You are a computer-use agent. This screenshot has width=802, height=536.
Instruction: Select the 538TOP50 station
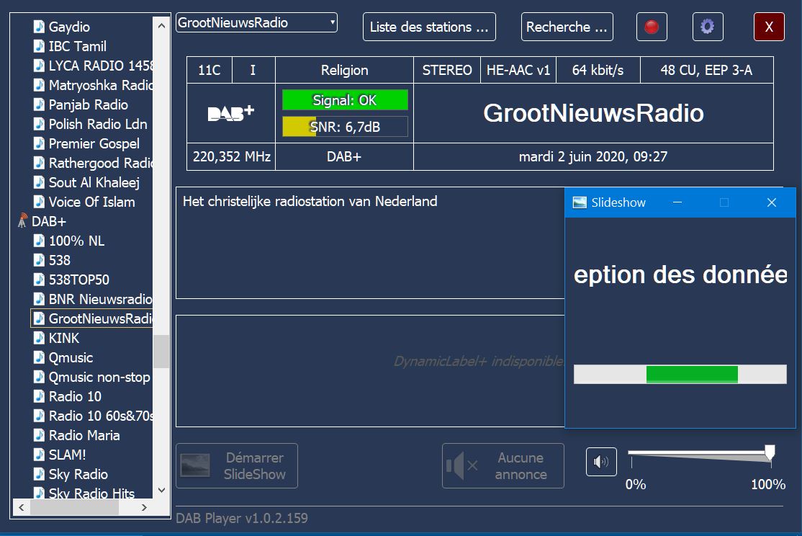[78, 280]
